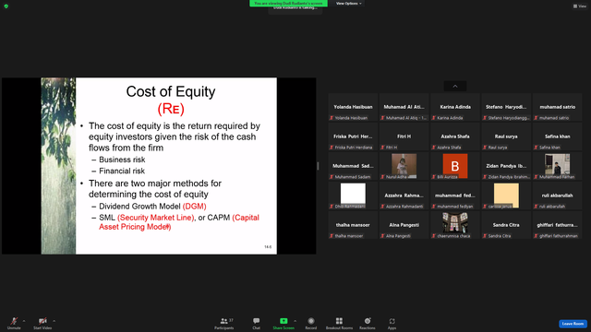Click muted mic icon on muhamad satrio

(x=536, y=118)
